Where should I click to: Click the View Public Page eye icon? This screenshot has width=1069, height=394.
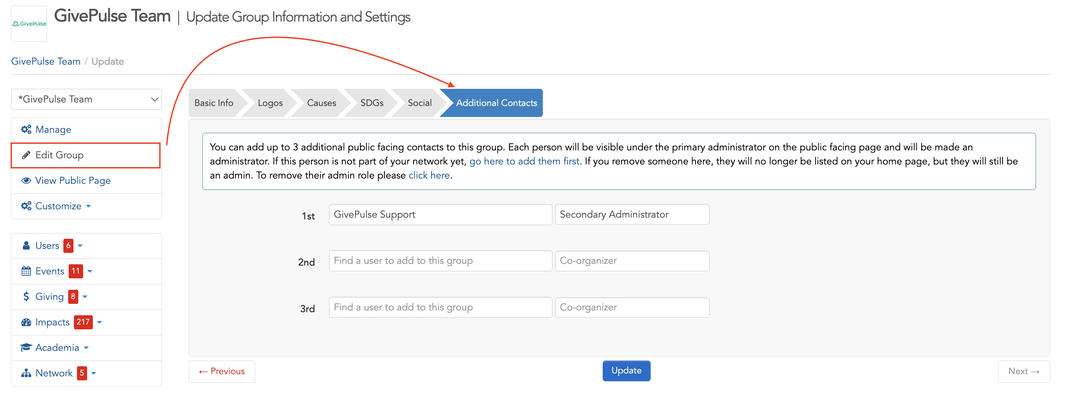26,180
